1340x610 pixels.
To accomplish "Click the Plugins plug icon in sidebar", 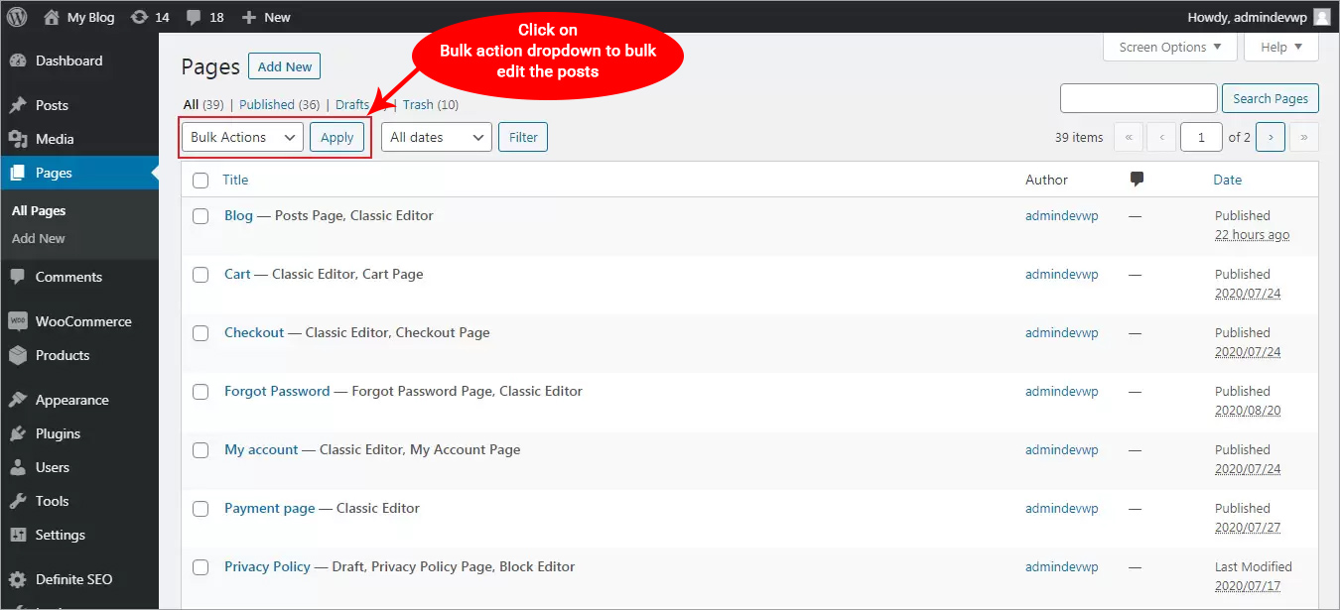I will pyautogui.click(x=17, y=433).
